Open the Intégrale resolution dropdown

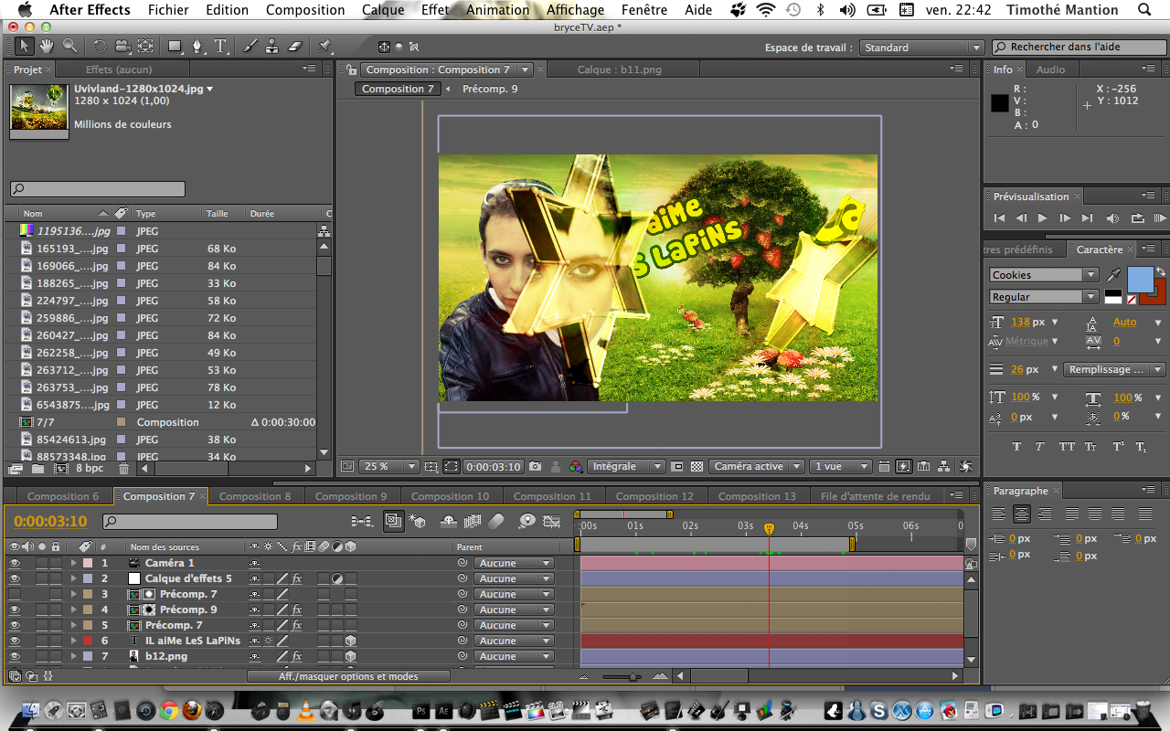[x=626, y=466]
